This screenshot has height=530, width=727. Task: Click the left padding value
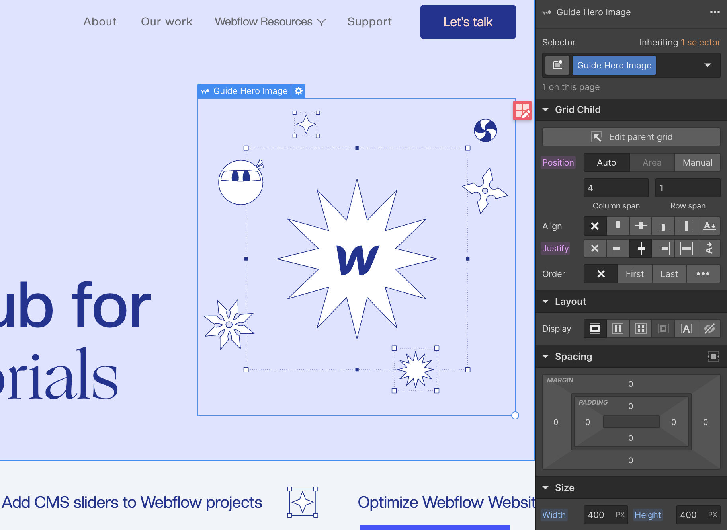coord(588,422)
